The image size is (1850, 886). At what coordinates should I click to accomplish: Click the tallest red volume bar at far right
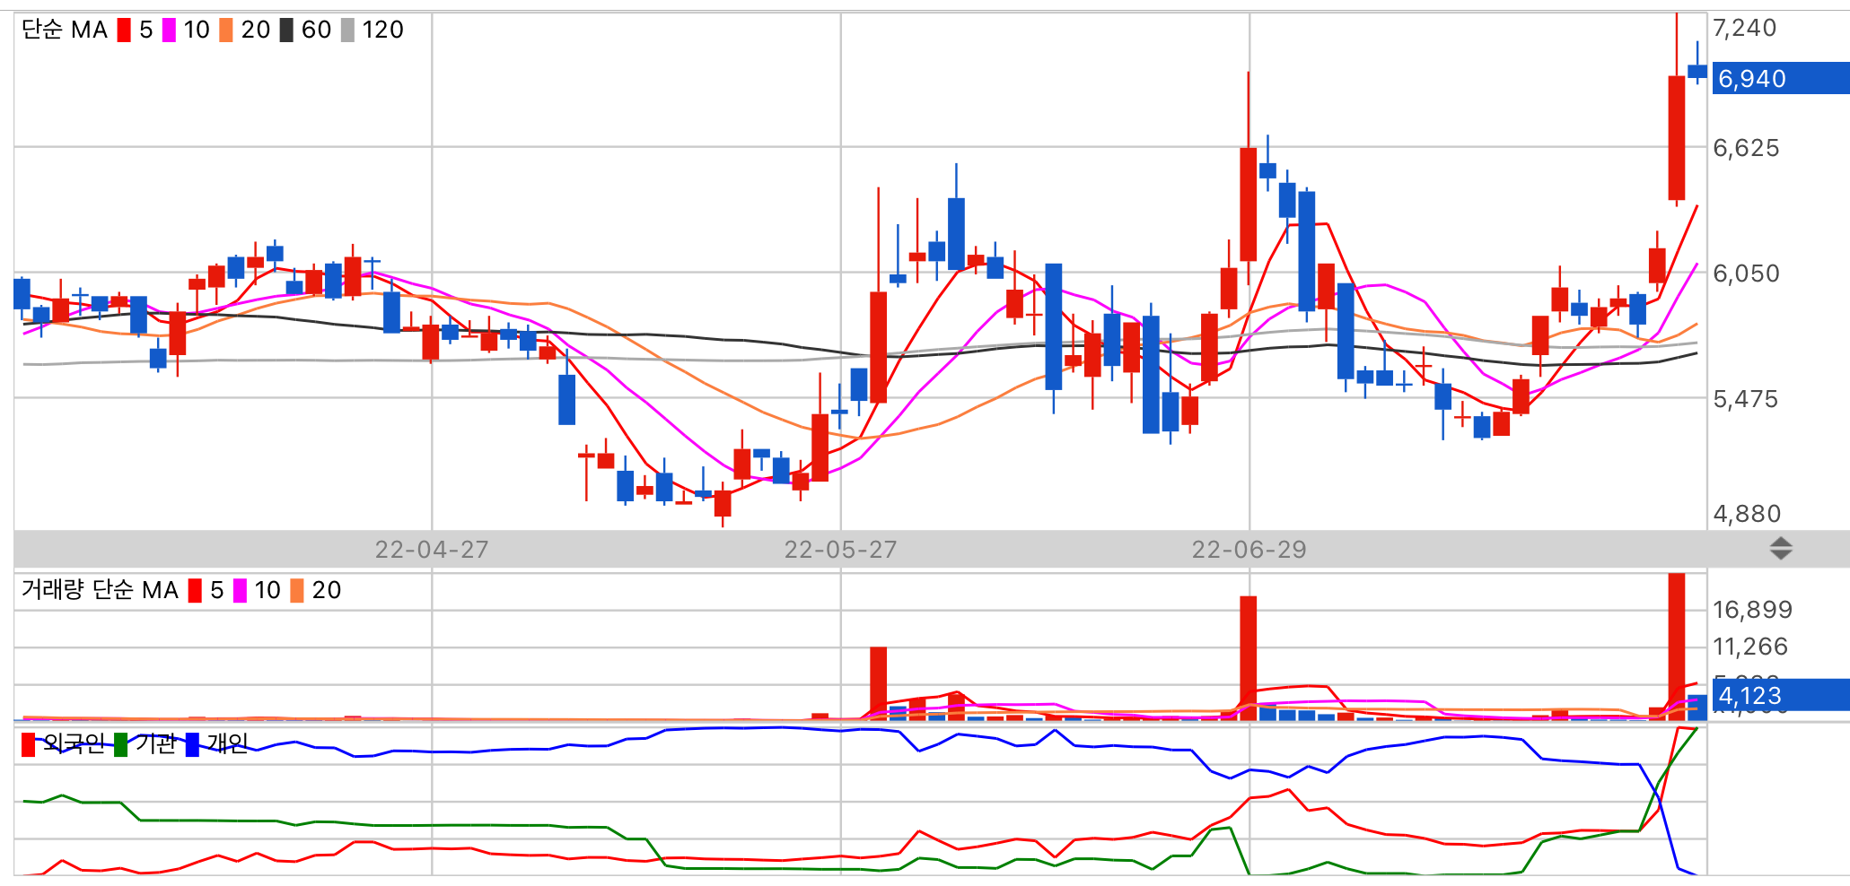click(1676, 646)
